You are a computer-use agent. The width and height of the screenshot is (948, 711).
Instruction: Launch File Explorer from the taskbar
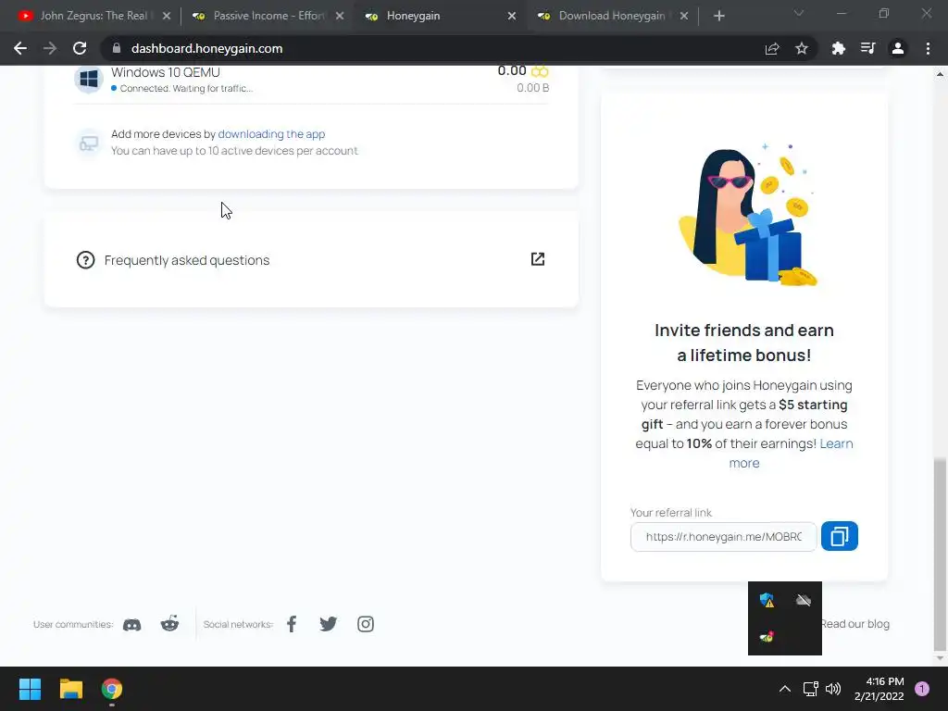[70, 689]
